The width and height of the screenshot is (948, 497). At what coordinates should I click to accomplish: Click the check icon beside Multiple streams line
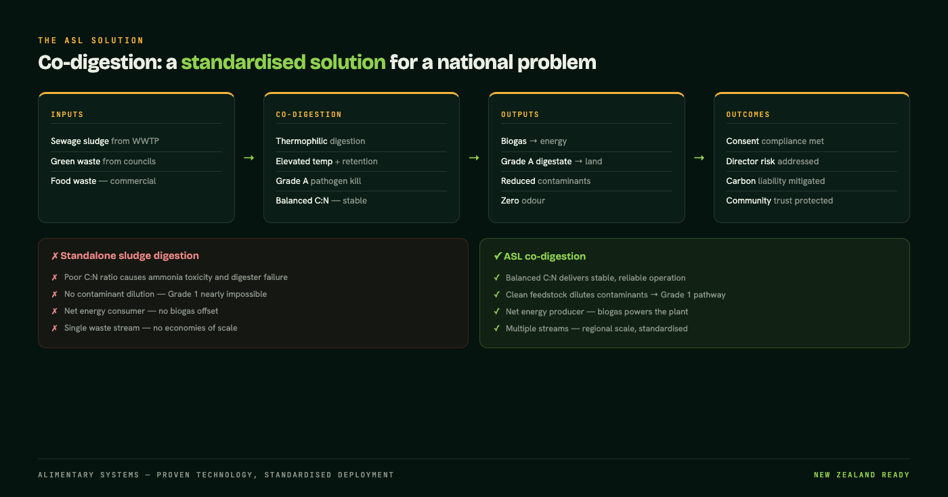point(496,329)
